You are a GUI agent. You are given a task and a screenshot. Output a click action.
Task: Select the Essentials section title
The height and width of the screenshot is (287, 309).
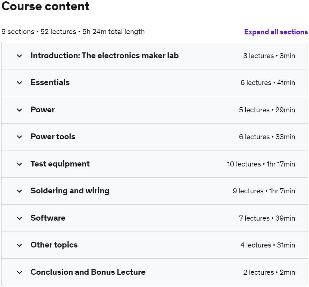click(50, 82)
